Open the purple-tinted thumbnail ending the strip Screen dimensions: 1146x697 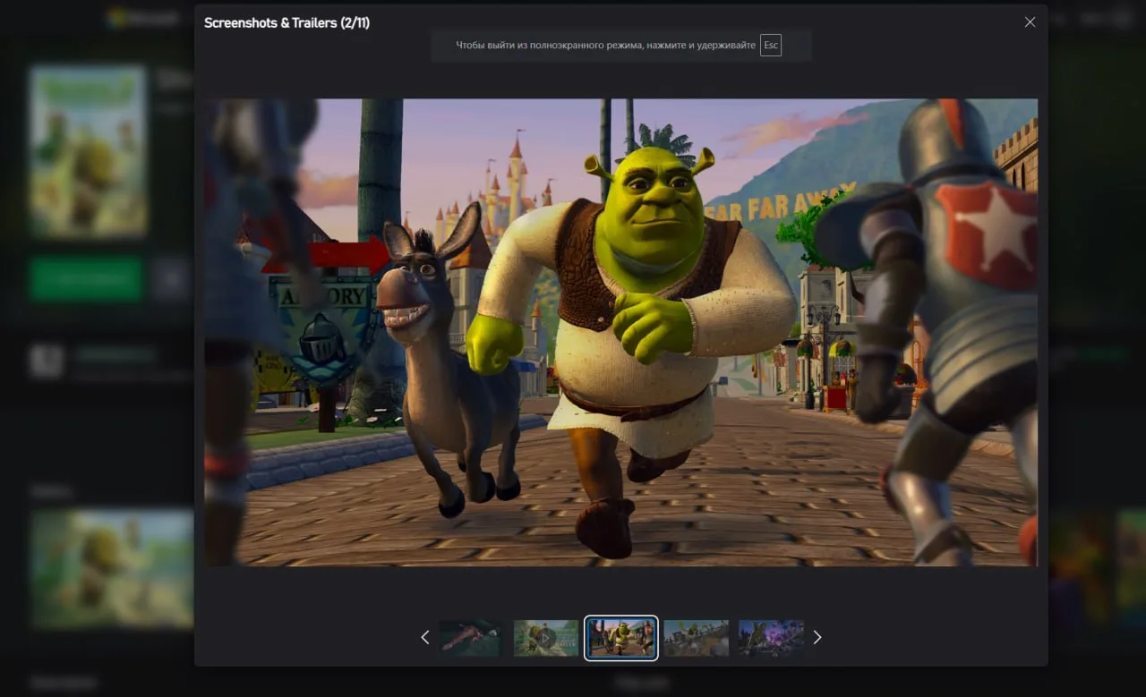(x=772, y=638)
